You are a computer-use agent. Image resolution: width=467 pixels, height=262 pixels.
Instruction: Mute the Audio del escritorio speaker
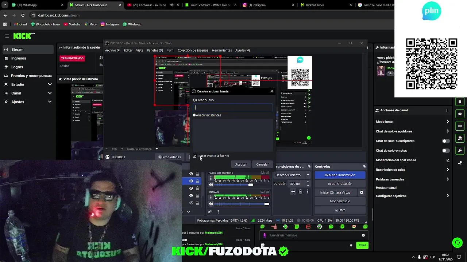coord(211,185)
